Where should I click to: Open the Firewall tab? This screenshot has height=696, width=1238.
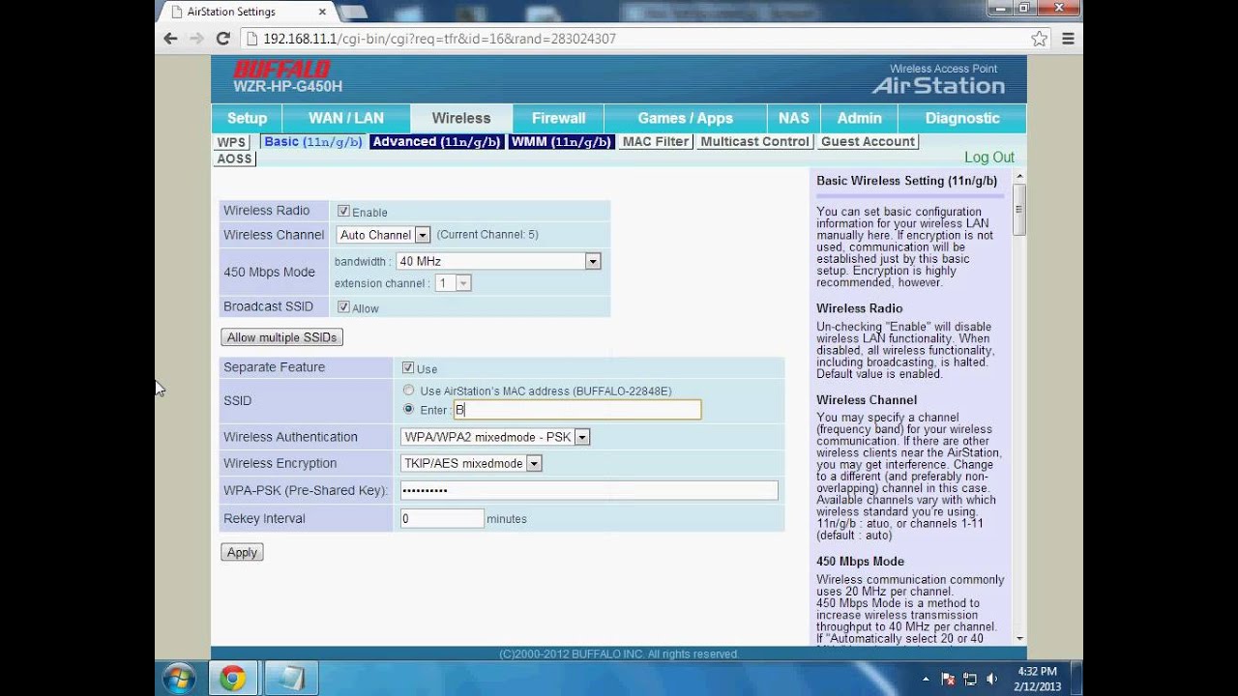click(x=559, y=118)
